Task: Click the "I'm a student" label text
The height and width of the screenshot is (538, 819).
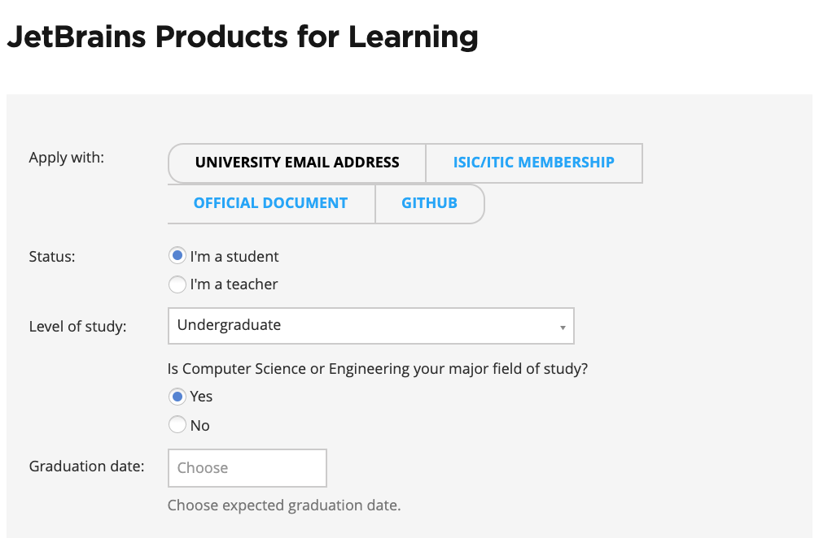Action: point(234,257)
